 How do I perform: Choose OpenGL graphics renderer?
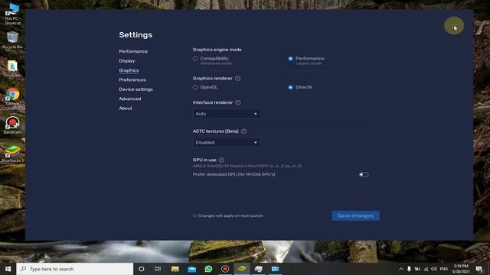(195, 87)
